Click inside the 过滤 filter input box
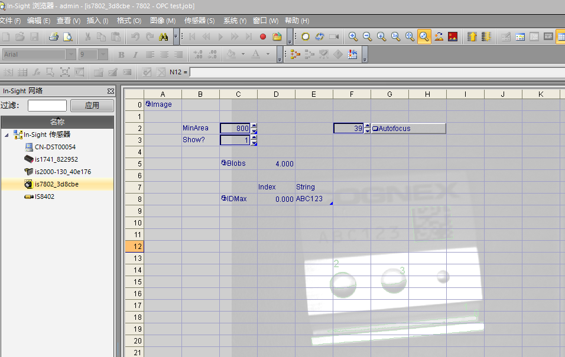This screenshot has width=565, height=357. click(47, 105)
